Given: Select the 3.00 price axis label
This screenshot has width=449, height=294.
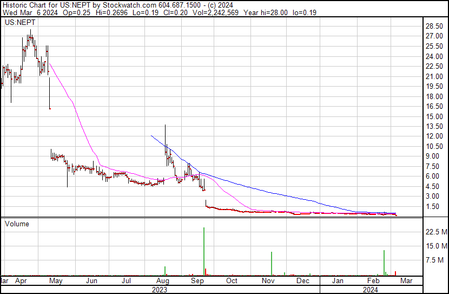Looking at the screenshot, I should point(432,197).
